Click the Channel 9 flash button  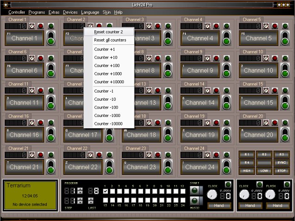tap(199, 70)
